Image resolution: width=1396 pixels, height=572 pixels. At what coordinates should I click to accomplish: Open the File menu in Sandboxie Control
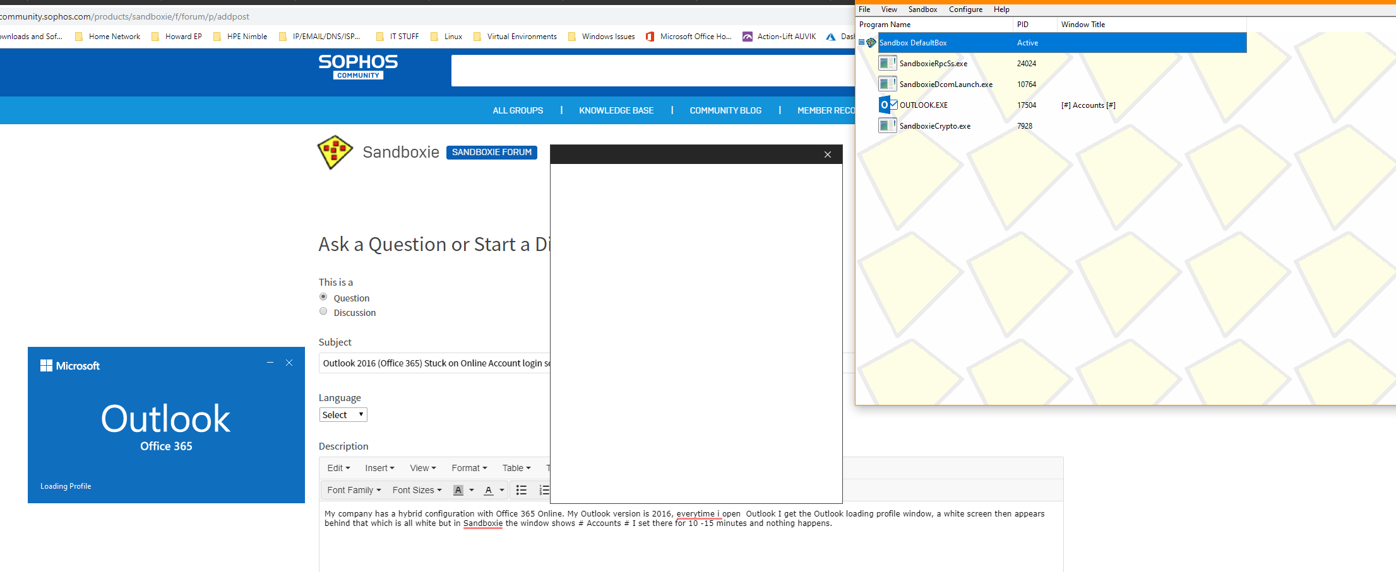(864, 9)
